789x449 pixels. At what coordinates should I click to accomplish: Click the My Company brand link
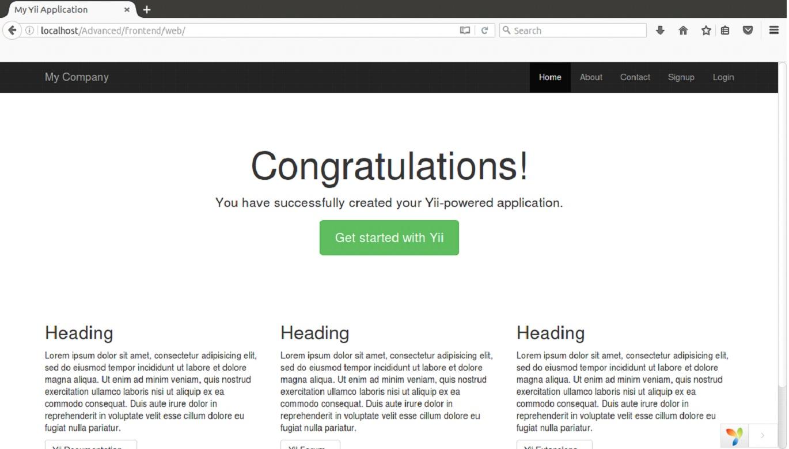77,77
